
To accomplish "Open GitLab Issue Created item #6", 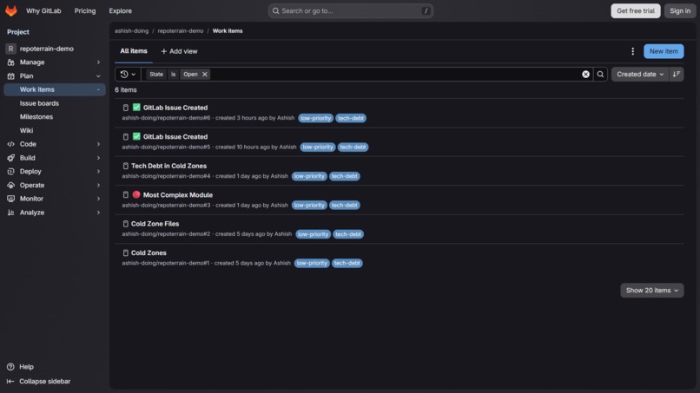I will [x=175, y=108].
